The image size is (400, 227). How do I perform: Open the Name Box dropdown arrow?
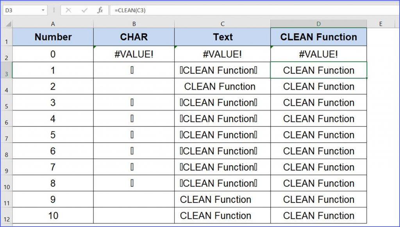click(43, 10)
